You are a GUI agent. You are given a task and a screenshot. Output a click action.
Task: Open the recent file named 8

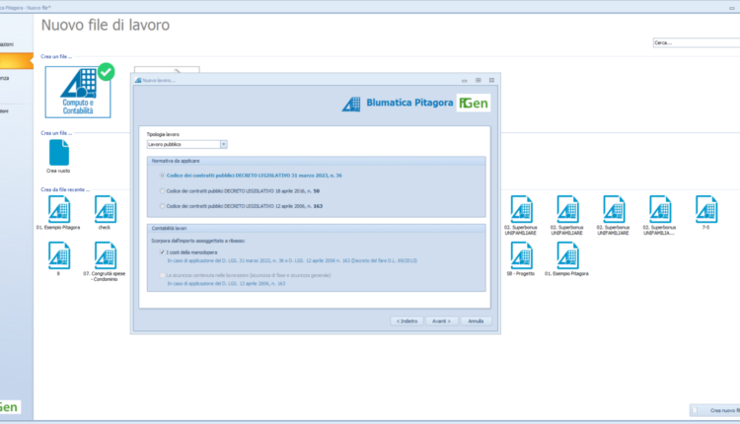tap(59, 255)
